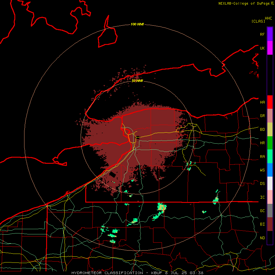The image size is (275, 275).
Task: Click the ND legend label
Action: tap(262, 238)
